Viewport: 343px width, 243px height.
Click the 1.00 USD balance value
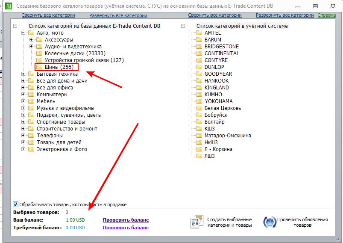click(x=75, y=220)
